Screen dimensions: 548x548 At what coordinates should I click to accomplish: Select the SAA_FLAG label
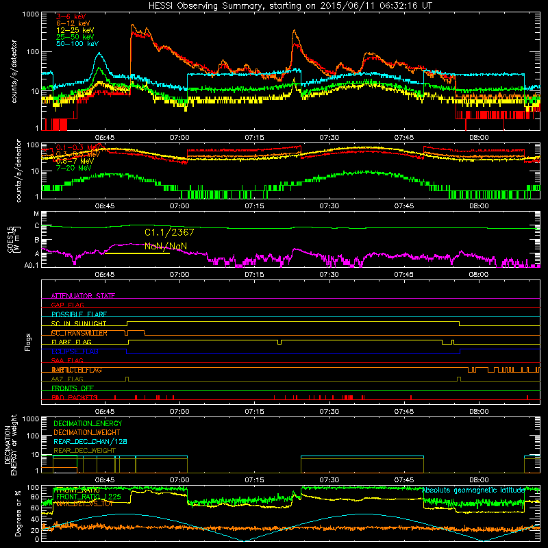coord(67,361)
